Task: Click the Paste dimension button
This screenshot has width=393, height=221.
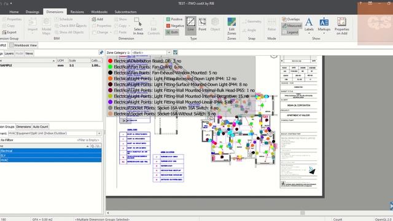Action: pyautogui.click(x=120, y=32)
